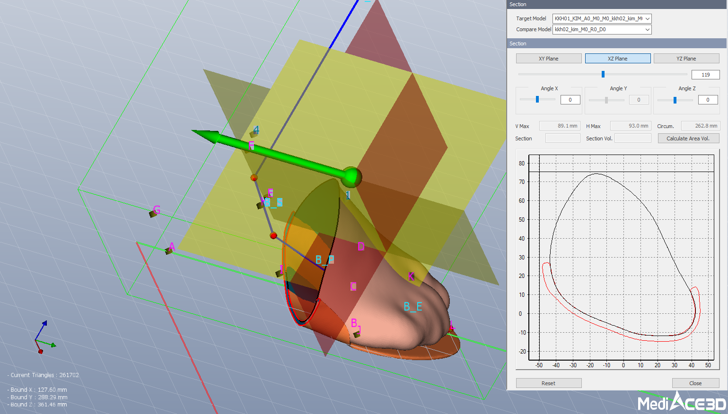The width and height of the screenshot is (728, 414).
Task: Click the Angle Z slider handle
Action: coord(675,100)
